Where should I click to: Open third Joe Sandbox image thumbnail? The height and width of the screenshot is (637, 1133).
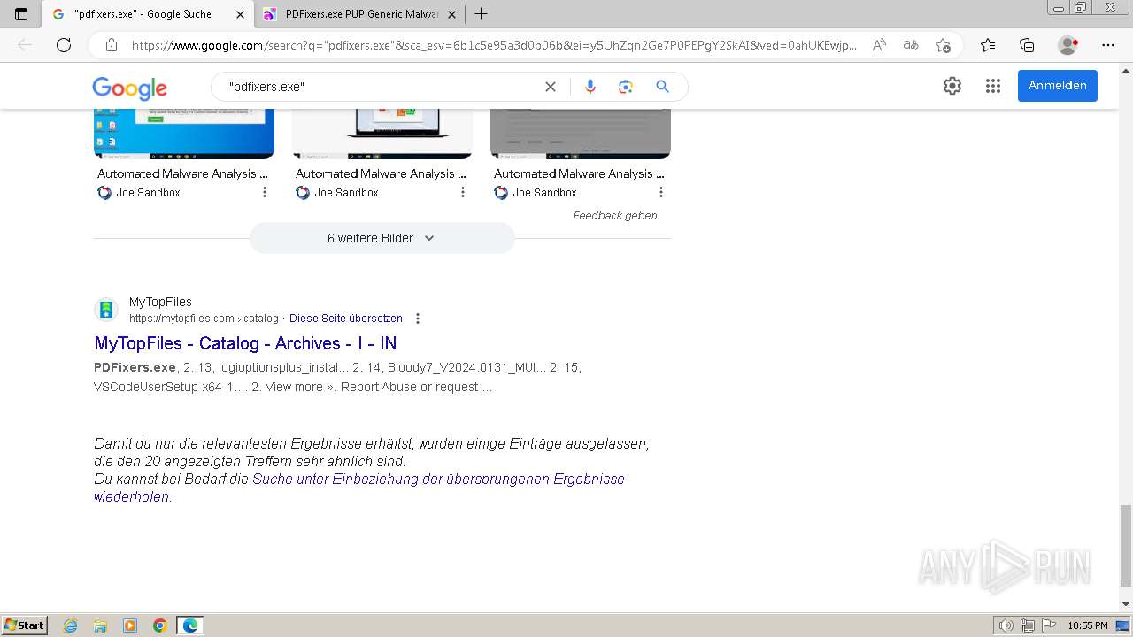pyautogui.click(x=581, y=134)
